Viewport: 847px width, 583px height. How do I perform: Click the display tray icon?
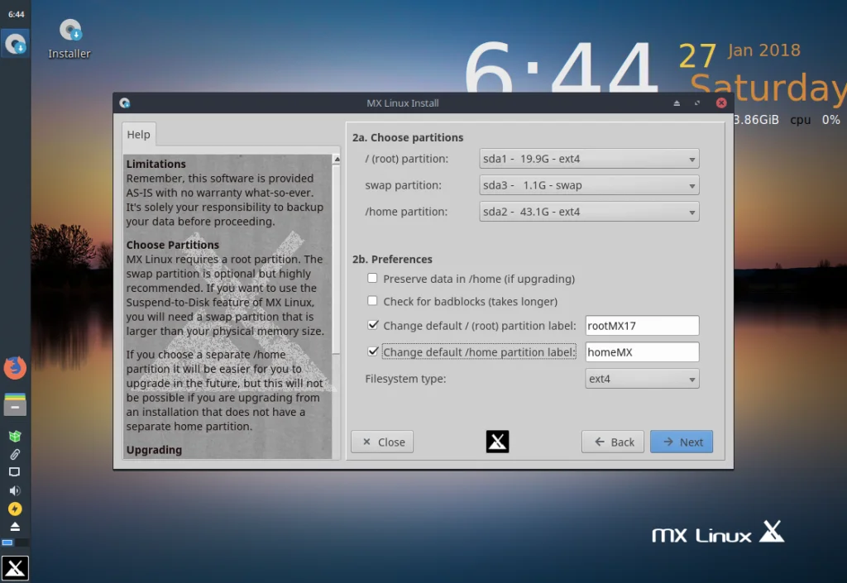(15, 472)
